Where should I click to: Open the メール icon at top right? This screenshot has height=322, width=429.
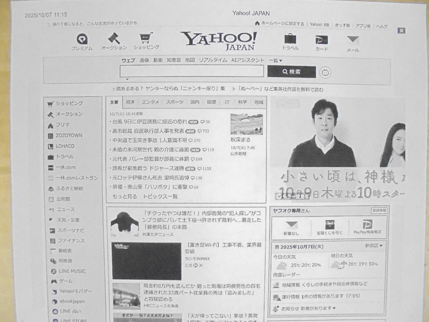tap(352, 40)
